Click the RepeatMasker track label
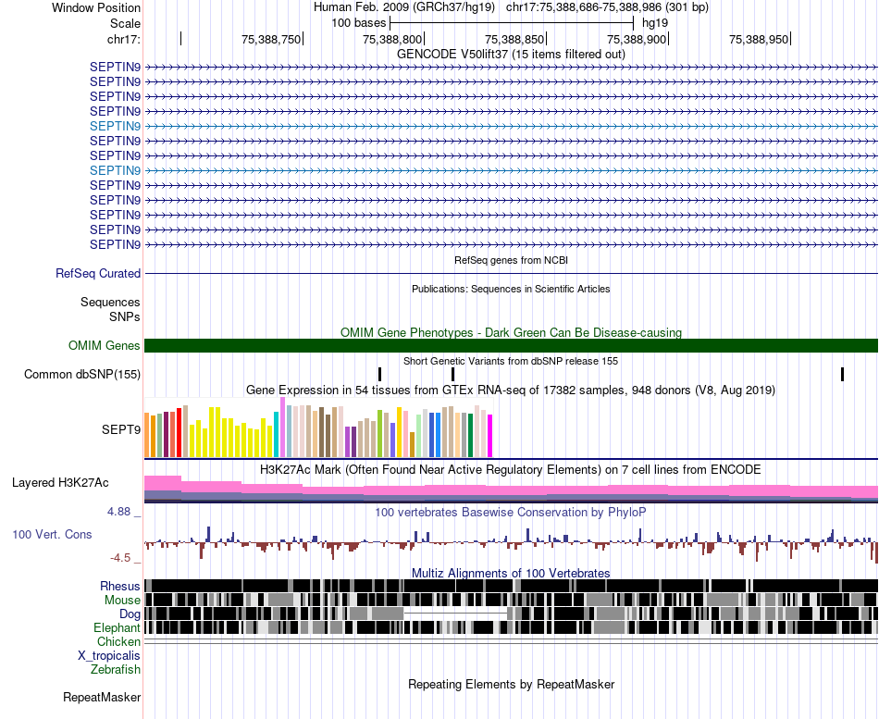Screen dimensions: 879x719 [x=102, y=698]
